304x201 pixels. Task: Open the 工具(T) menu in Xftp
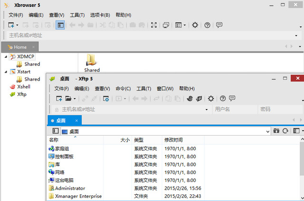coord(143,89)
